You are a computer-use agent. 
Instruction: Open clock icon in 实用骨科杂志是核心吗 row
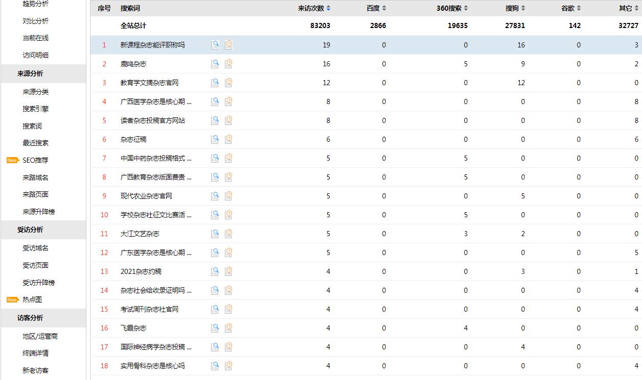tap(228, 366)
